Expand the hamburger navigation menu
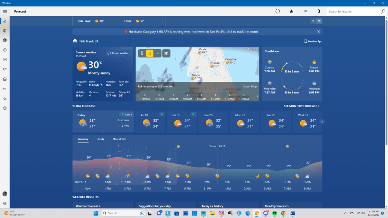388x218 pixels. click(x=5, y=11)
